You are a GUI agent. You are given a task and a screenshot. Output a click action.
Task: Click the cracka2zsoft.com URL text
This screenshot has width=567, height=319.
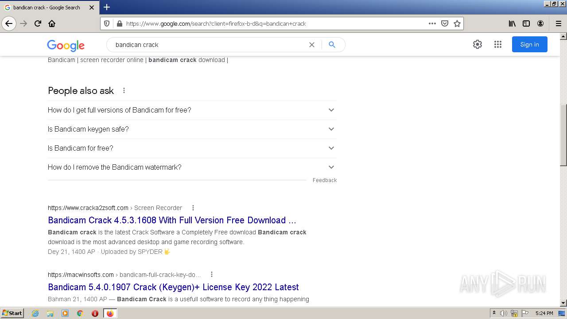coord(88,208)
